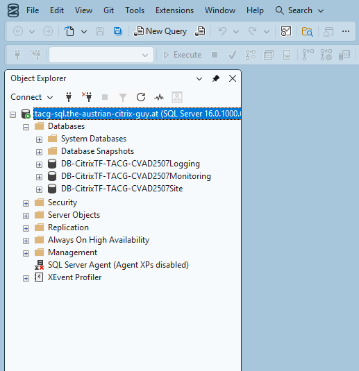359x371 pixels.
Task: Open the Window menu
Action: pos(220,10)
